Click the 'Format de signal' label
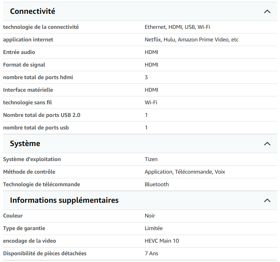Image resolution: width=280 pixels, height=262 pixels. click(x=24, y=65)
